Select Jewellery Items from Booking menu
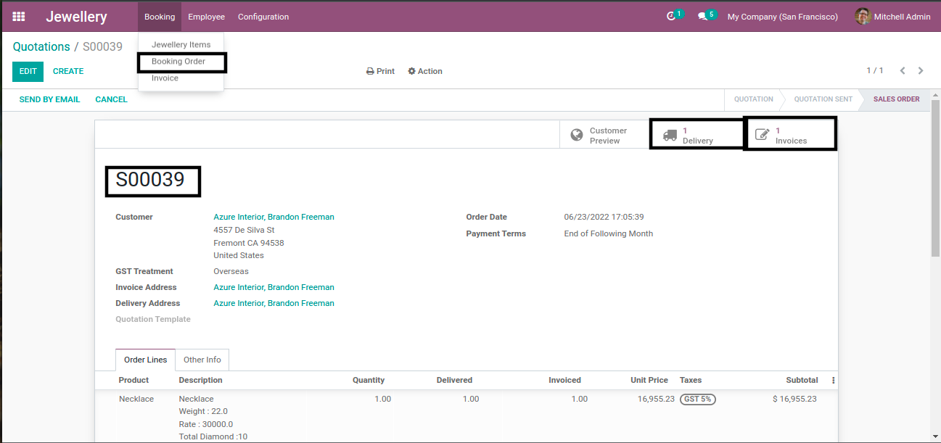 181,45
